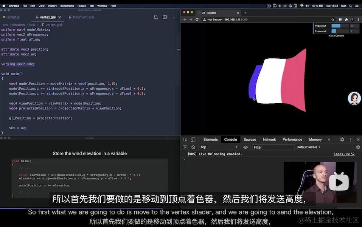The height and width of the screenshot is (227, 362).
Task: Select the test breadcrumb folder
Action: click(x=32, y=25)
